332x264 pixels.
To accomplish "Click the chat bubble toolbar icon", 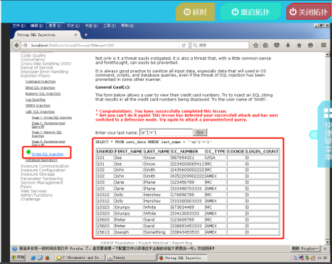I will click(x=310, y=46).
